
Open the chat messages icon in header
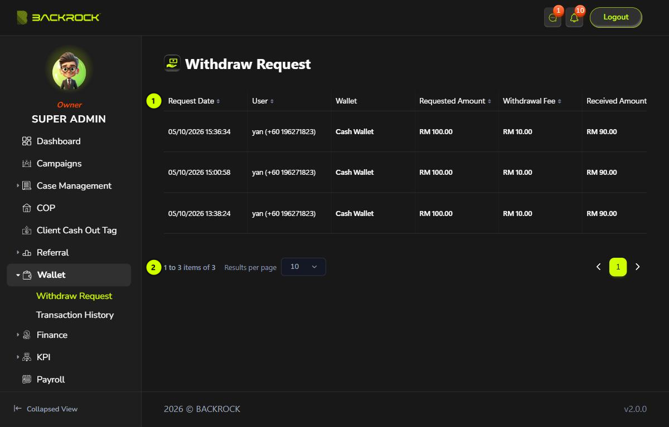pyautogui.click(x=552, y=18)
